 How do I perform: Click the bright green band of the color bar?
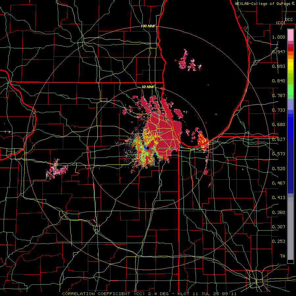290,90
